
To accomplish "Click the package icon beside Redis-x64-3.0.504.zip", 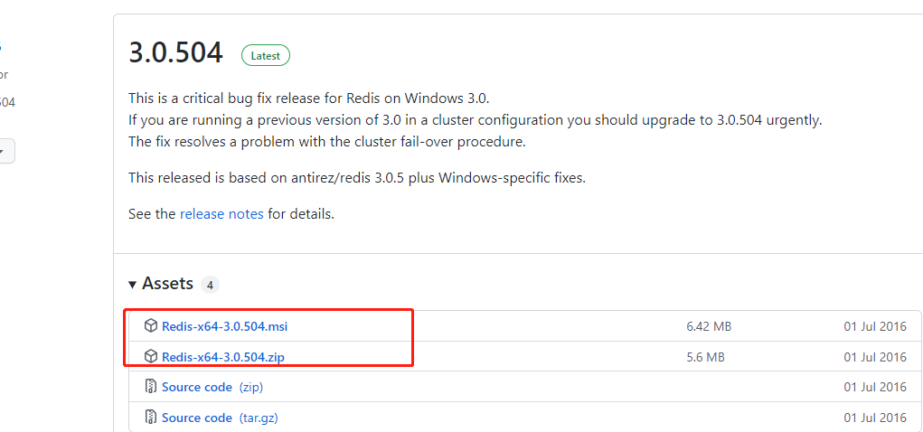I will (151, 357).
